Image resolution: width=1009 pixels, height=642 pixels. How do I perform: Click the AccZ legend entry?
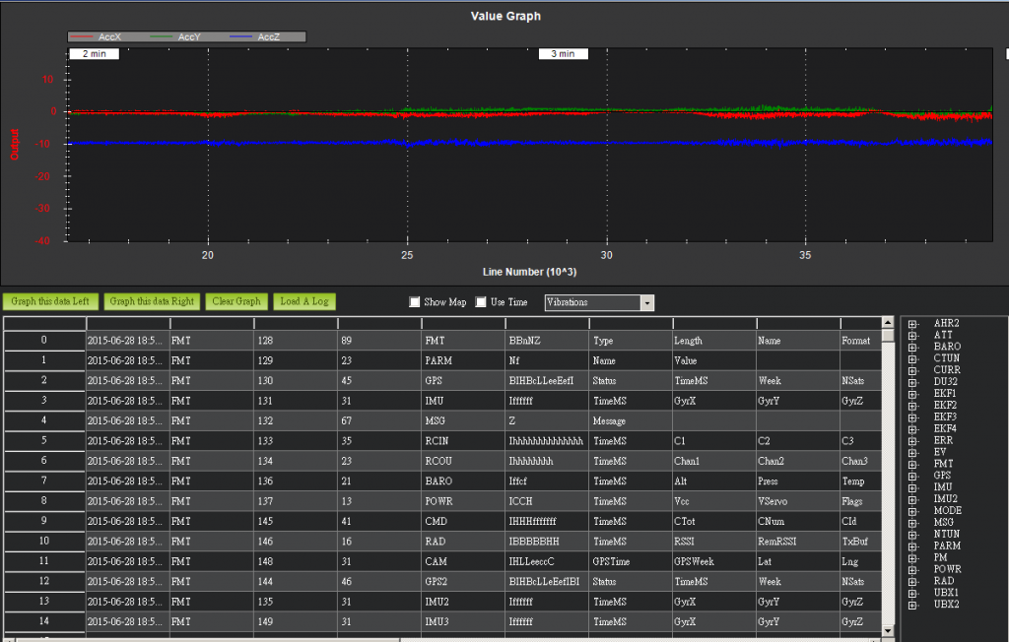255,36
